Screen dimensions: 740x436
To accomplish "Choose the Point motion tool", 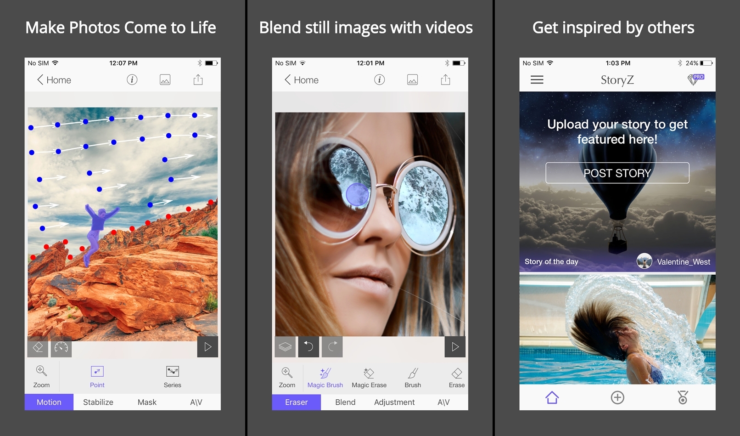I will point(97,377).
